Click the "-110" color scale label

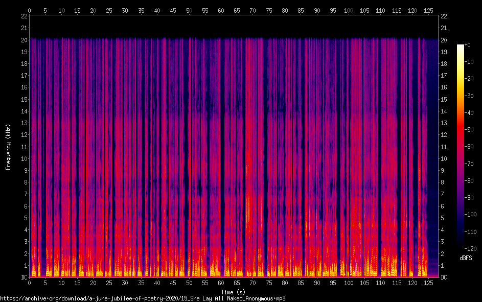470,231
